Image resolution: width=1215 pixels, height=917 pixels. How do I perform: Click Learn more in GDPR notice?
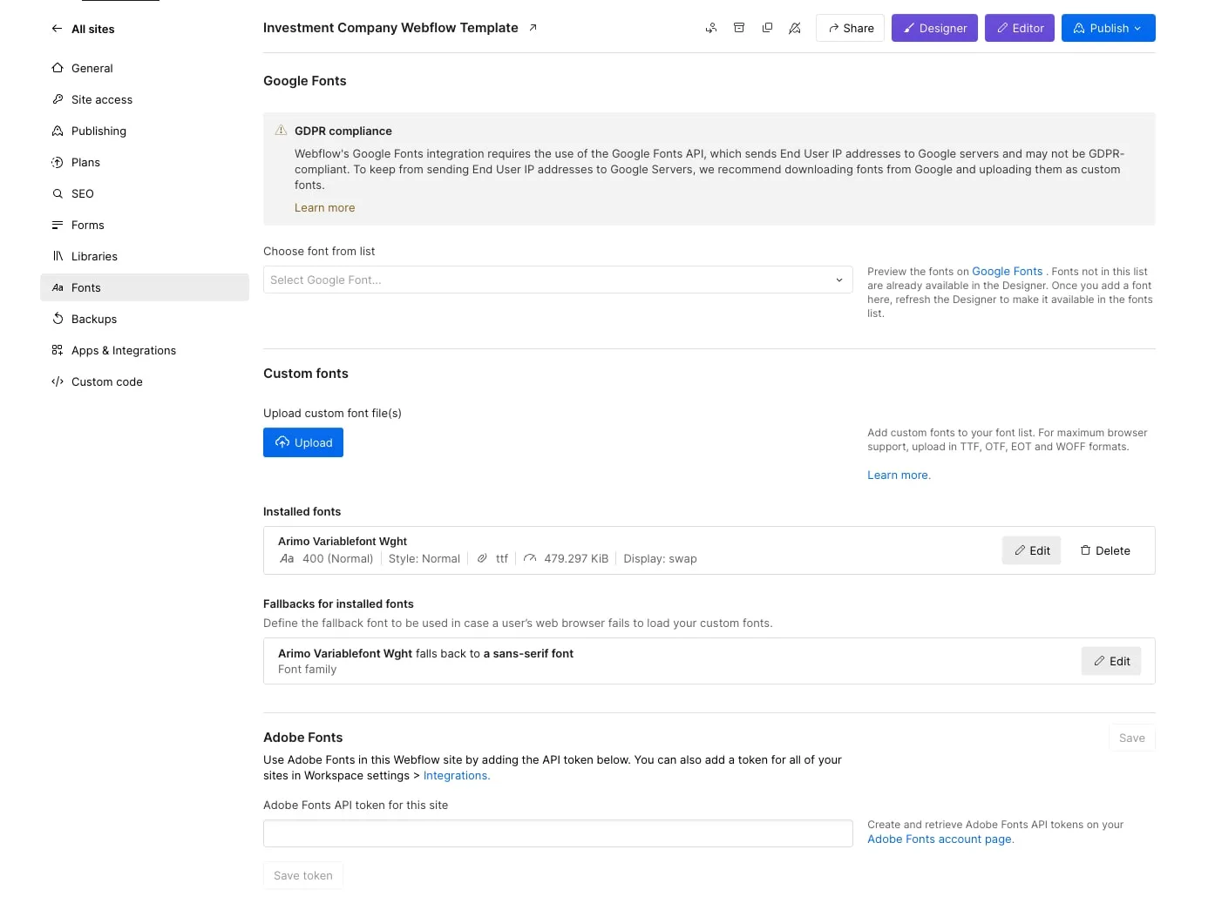[324, 207]
